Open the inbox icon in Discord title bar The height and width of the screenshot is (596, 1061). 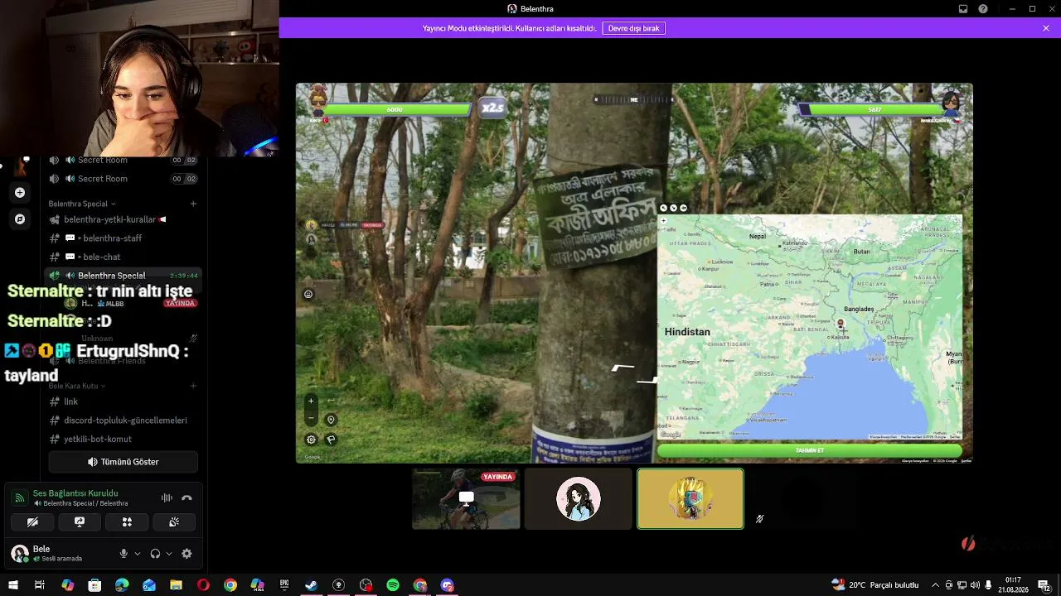[963, 9]
